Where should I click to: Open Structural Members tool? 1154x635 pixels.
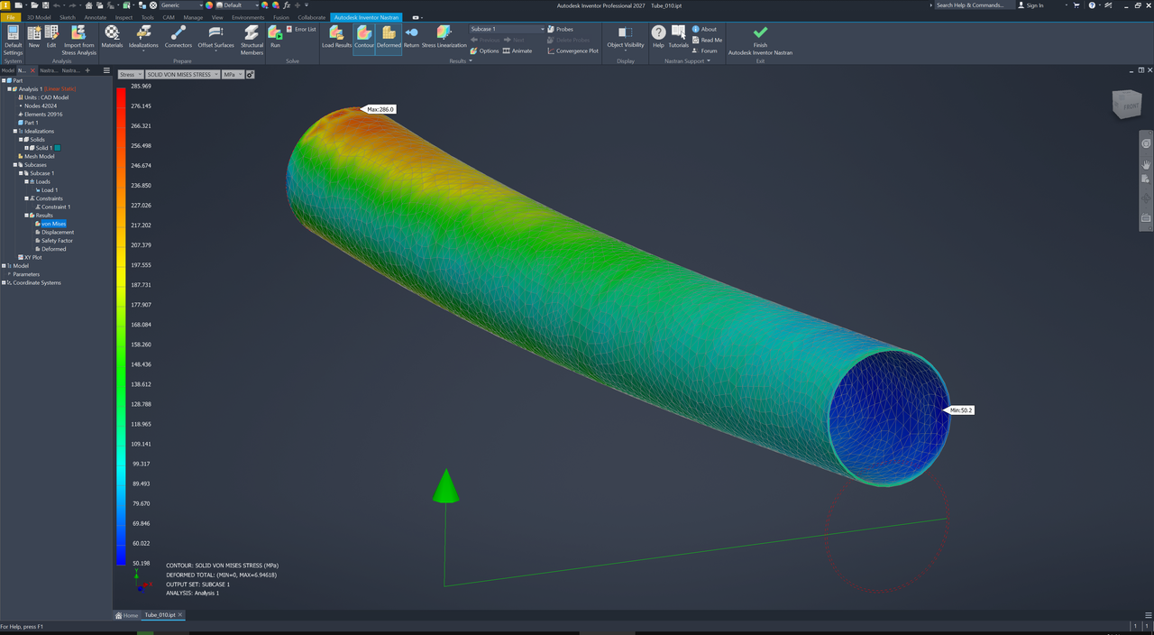(x=252, y=41)
